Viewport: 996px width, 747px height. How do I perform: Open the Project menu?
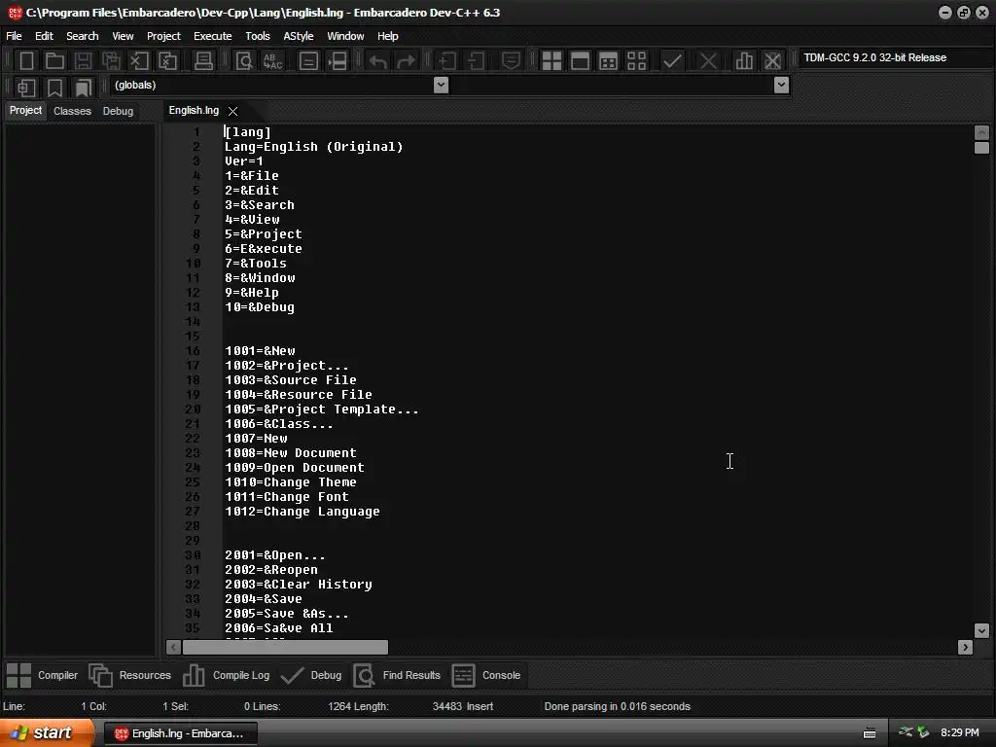tap(163, 36)
